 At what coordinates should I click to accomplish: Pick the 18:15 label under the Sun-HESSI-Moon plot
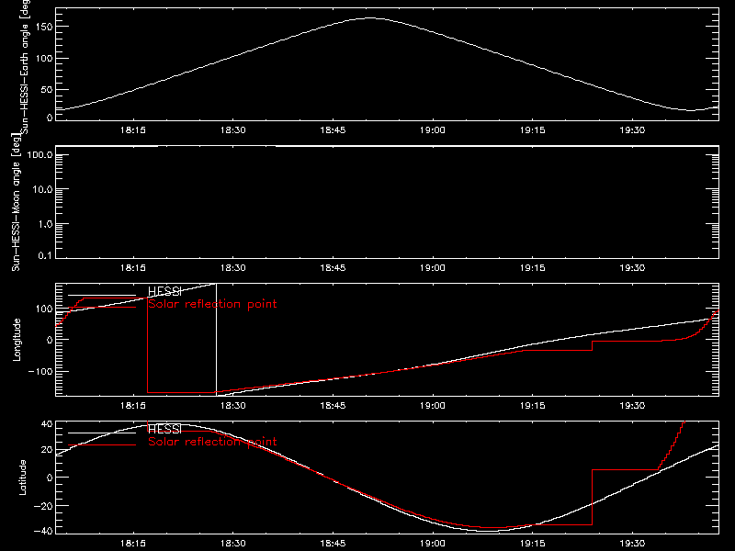133,268
